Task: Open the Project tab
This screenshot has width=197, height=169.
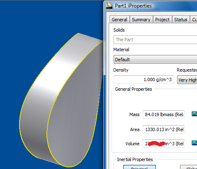Action: point(162,20)
